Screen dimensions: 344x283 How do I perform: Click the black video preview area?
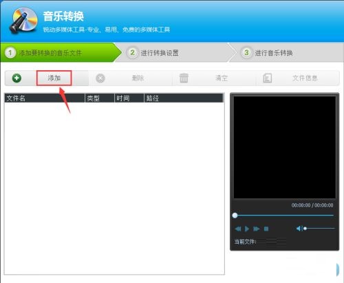pyautogui.click(x=285, y=147)
